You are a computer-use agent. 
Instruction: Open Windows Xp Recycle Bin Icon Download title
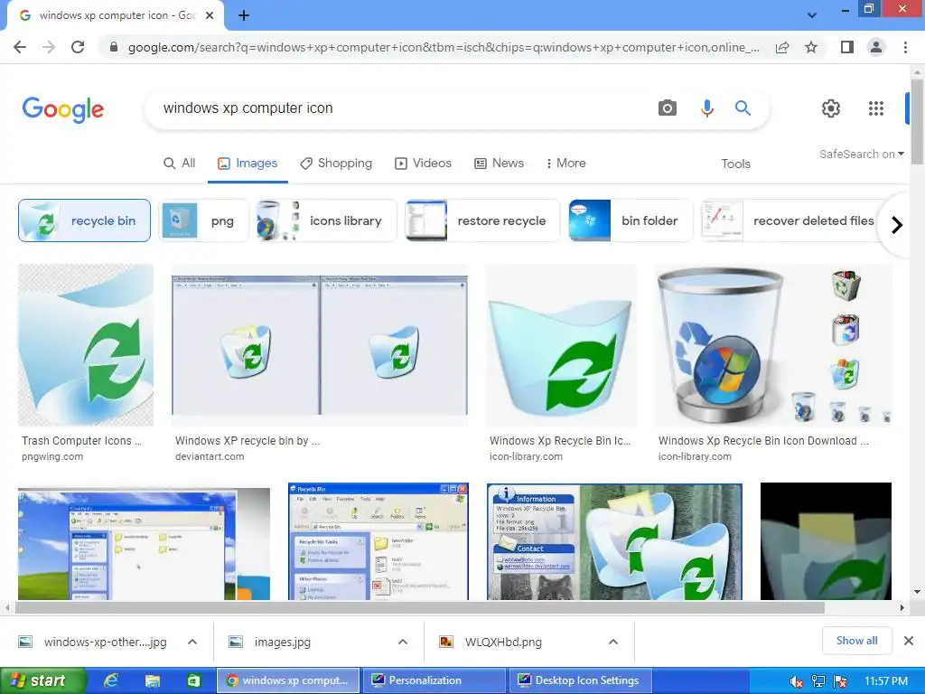coord(763,441)
